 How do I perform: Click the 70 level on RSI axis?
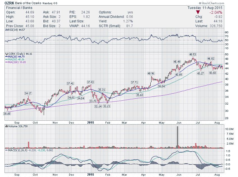(227, 36)
